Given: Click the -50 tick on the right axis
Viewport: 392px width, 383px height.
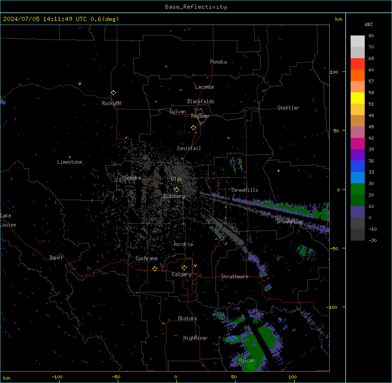Looking at the screenshot, I should [334, 248].
